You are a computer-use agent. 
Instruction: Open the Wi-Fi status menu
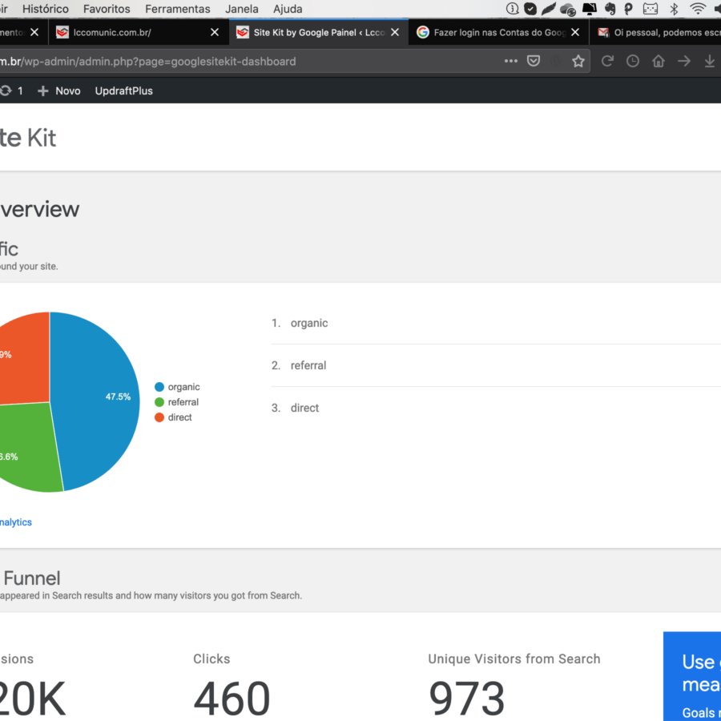point(698,9)
